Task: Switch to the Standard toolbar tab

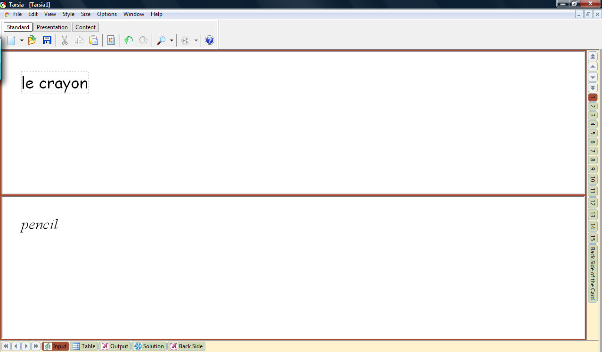Action: pyautogui.click(x=18, y=27)
